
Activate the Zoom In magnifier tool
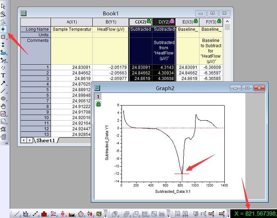3,14
